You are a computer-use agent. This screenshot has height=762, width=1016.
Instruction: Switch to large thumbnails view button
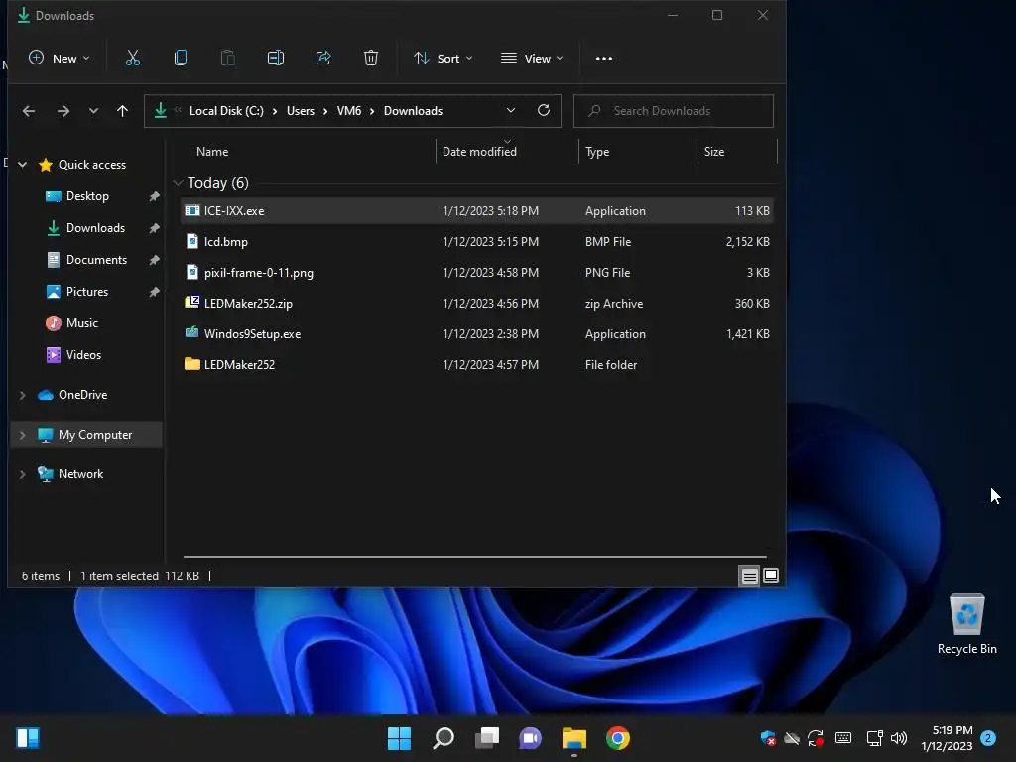(x=770, y=575)
